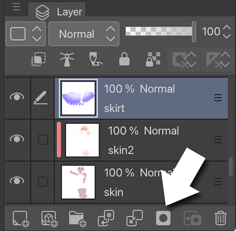The height and width of the screenshot is (231, 236).
Task: Enable Clip to Layer Below icon
Action: [x=38, y=59]
